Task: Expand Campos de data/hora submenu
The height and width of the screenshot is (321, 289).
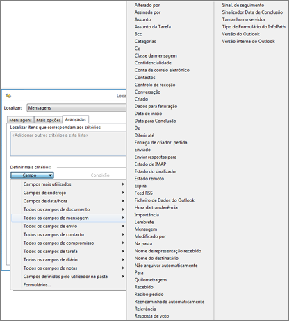Action: tap(69, 201)
